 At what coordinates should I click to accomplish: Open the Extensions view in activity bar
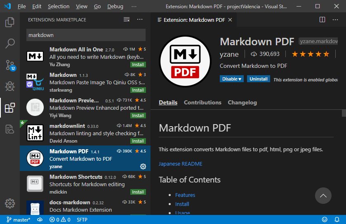click(10, 108)
